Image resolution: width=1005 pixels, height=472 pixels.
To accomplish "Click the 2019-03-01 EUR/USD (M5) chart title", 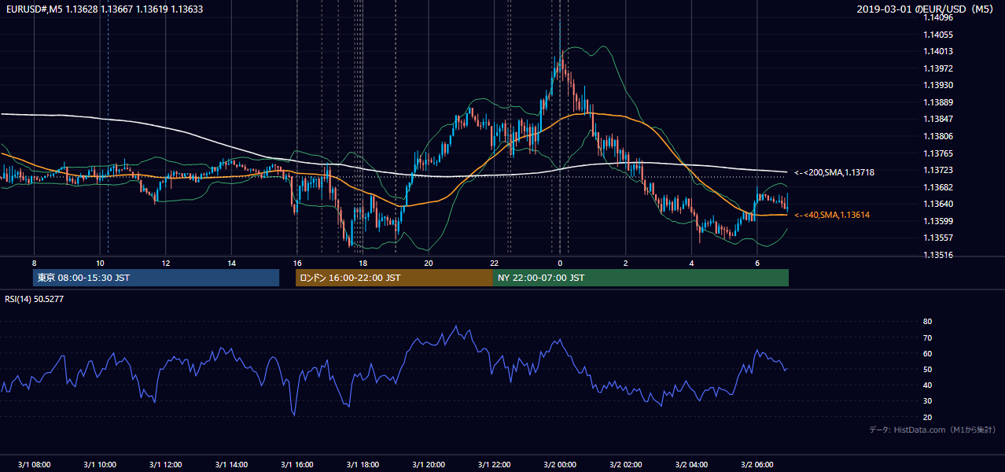I will click(x=926, y=9).
